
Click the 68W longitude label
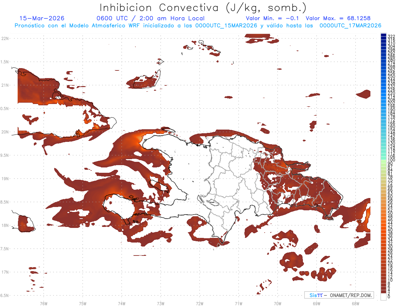[x=355, y=303]
